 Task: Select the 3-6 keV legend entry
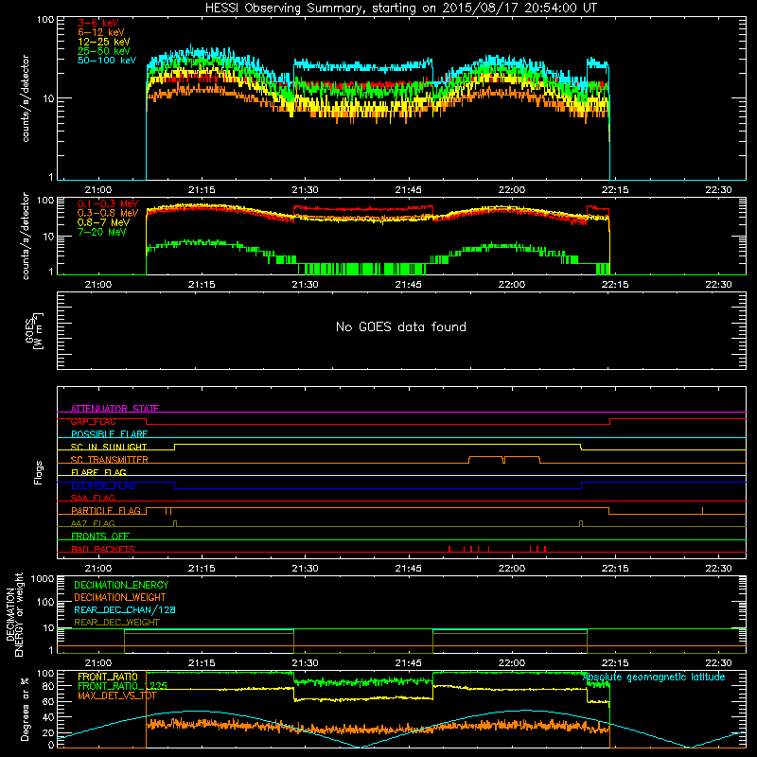97,23
